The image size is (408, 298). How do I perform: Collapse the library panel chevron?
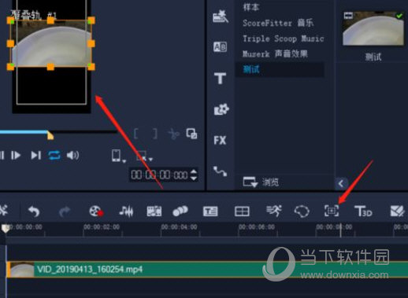pos(341,183)
